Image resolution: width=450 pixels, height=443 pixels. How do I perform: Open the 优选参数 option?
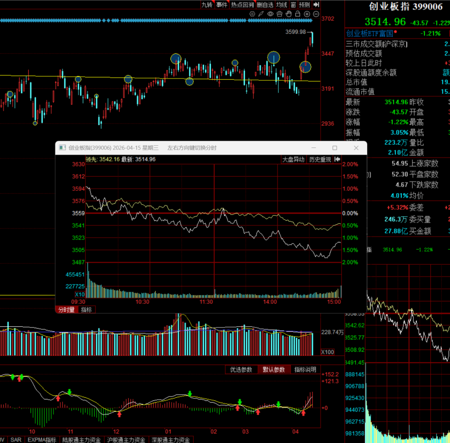241,370
